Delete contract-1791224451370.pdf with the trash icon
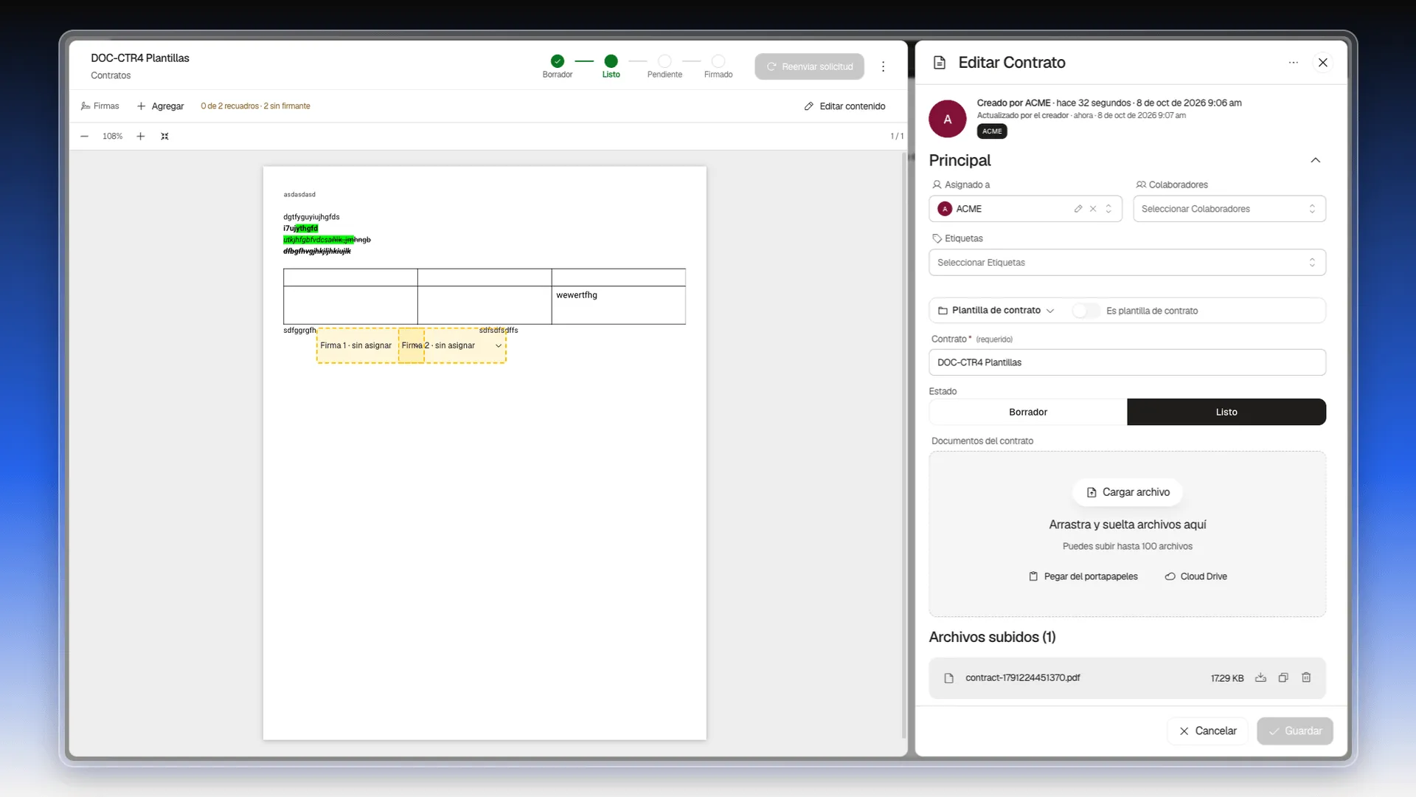The width and height of the screenshot is (1416, 797). 1306,677
